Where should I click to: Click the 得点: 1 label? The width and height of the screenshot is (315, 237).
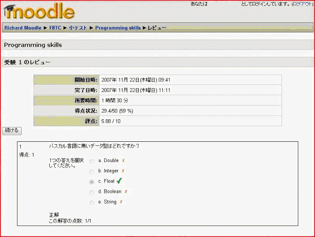tap(27, 155)
